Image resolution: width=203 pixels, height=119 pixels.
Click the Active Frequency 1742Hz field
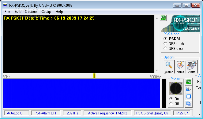107,113
